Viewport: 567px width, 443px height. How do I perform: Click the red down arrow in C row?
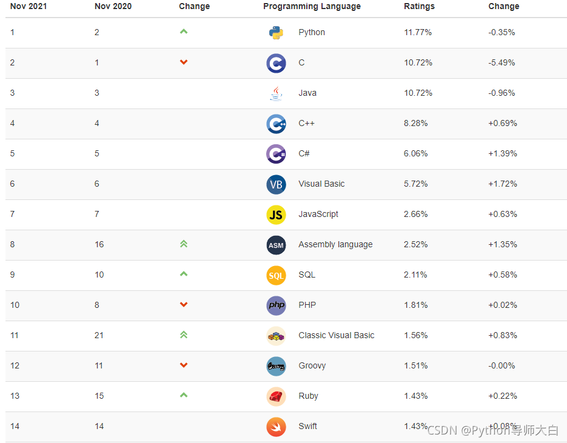click(x=184, y=62)
